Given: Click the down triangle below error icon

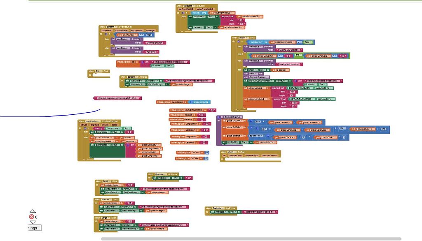Looking at the screenshot, I should pyautogui.click(x=32, y=222).
